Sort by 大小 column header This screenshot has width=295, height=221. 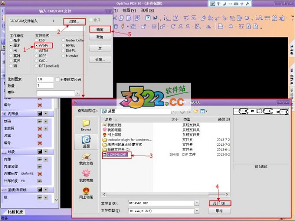tap(175, 120)
